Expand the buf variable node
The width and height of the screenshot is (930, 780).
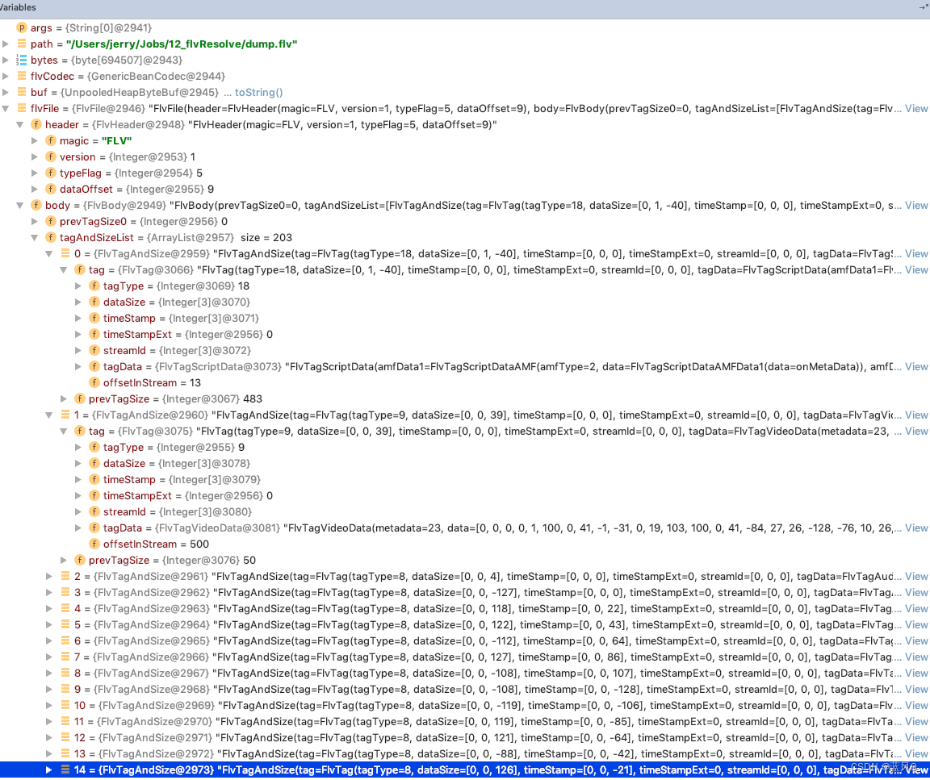coord(6,92)
